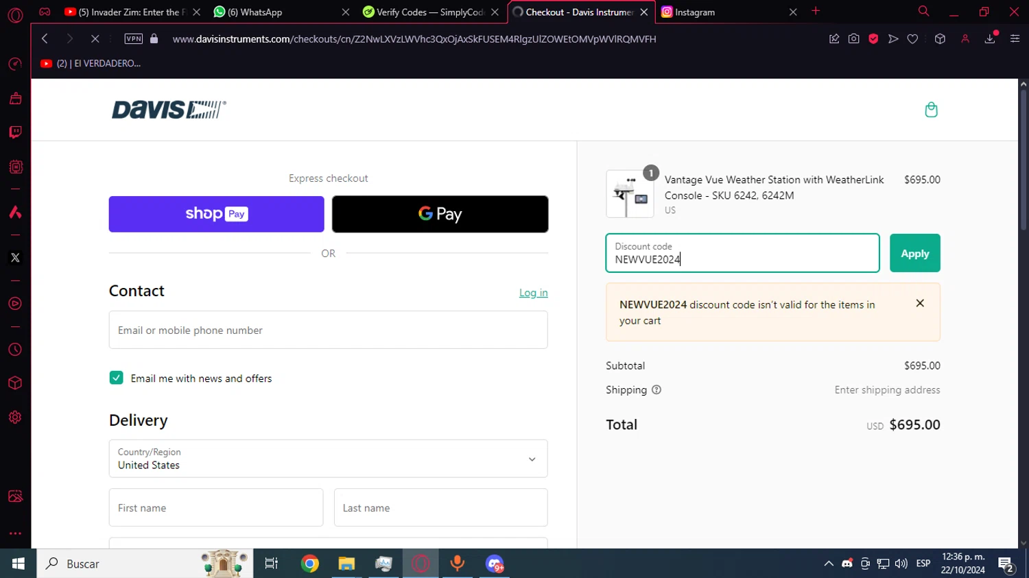Focus the Email or mobile phone number field

point(329,330)
